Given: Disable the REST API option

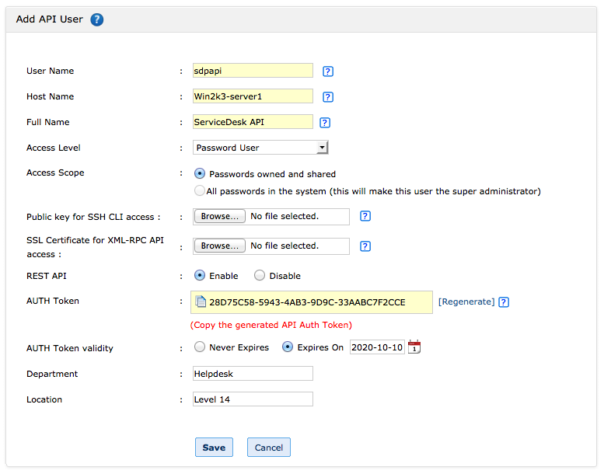Looking at the screenshot, I should (x=260, y=276).
